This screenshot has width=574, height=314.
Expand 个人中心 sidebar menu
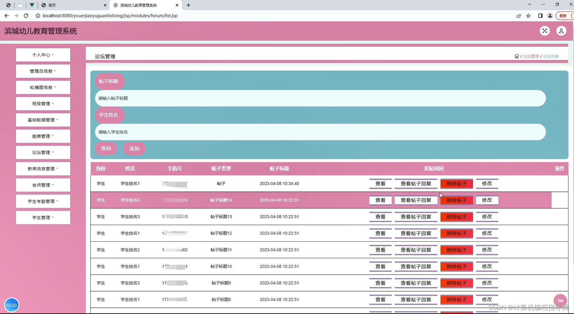pyautogui.click(x=43, y=55)
